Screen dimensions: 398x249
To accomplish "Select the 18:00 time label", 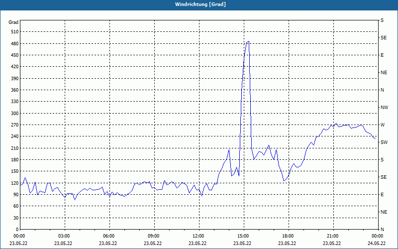I will click(x=289, y=236).
